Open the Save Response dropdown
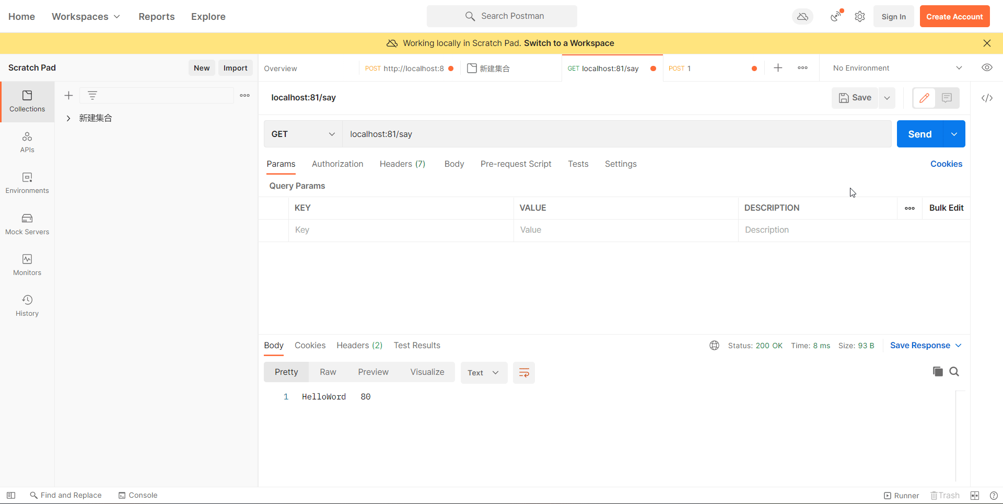Screen dimensions: 1003x504 (x=926, y=346)
